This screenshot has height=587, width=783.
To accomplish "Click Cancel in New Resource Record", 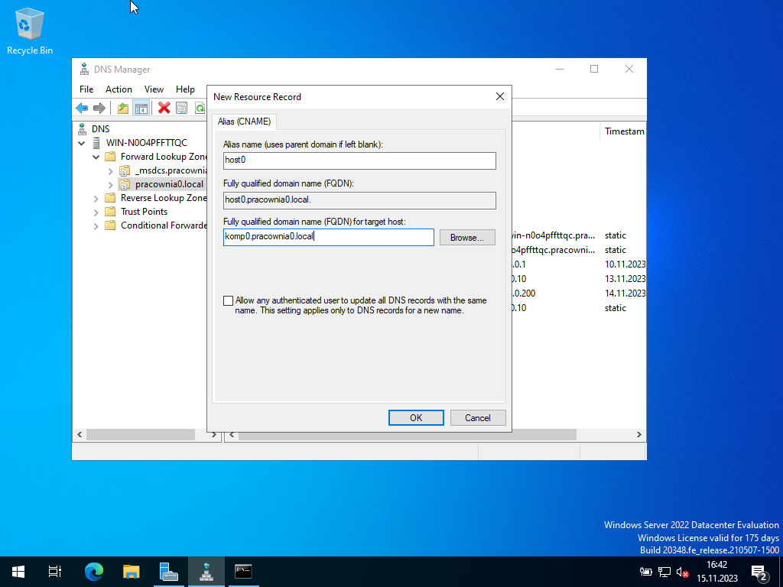I will (478, 418).
